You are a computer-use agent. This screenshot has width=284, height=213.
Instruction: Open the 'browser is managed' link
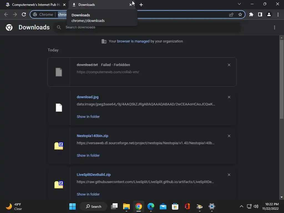(x=133, y=41)
